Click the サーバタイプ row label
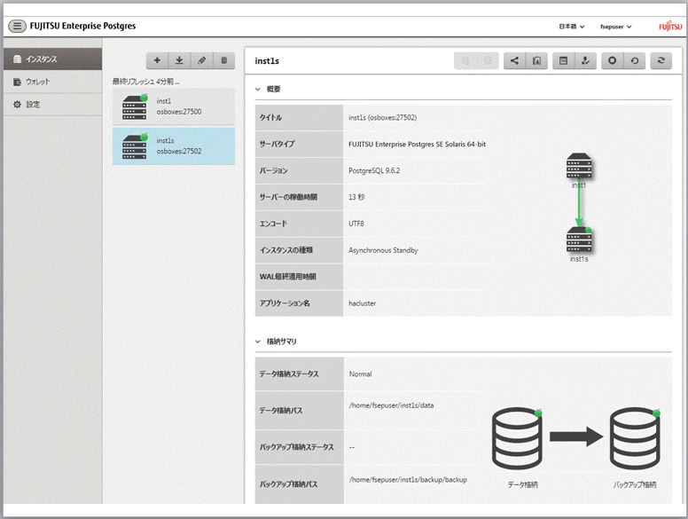 point(277,144)
